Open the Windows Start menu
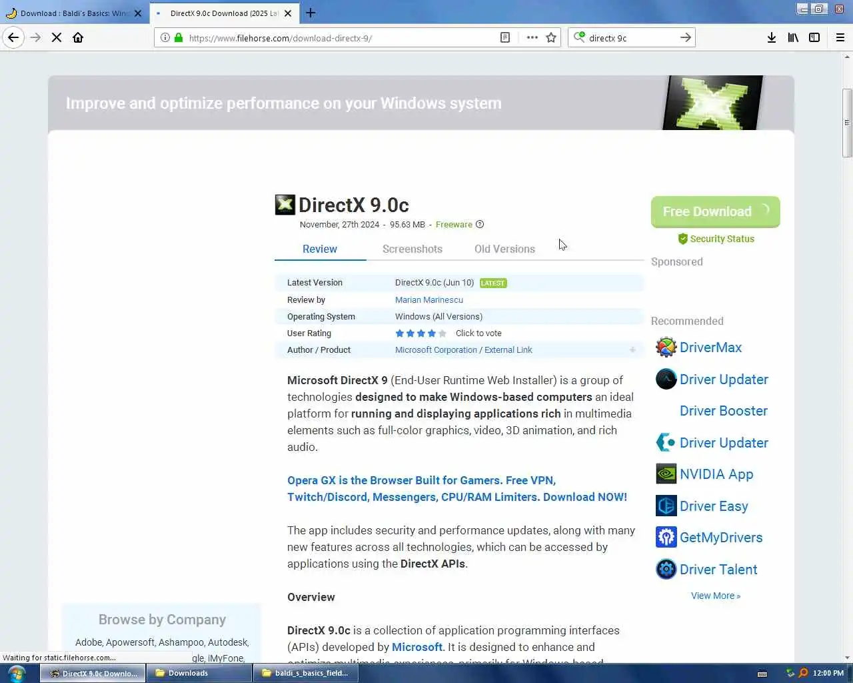 click(x=17, y=673)
